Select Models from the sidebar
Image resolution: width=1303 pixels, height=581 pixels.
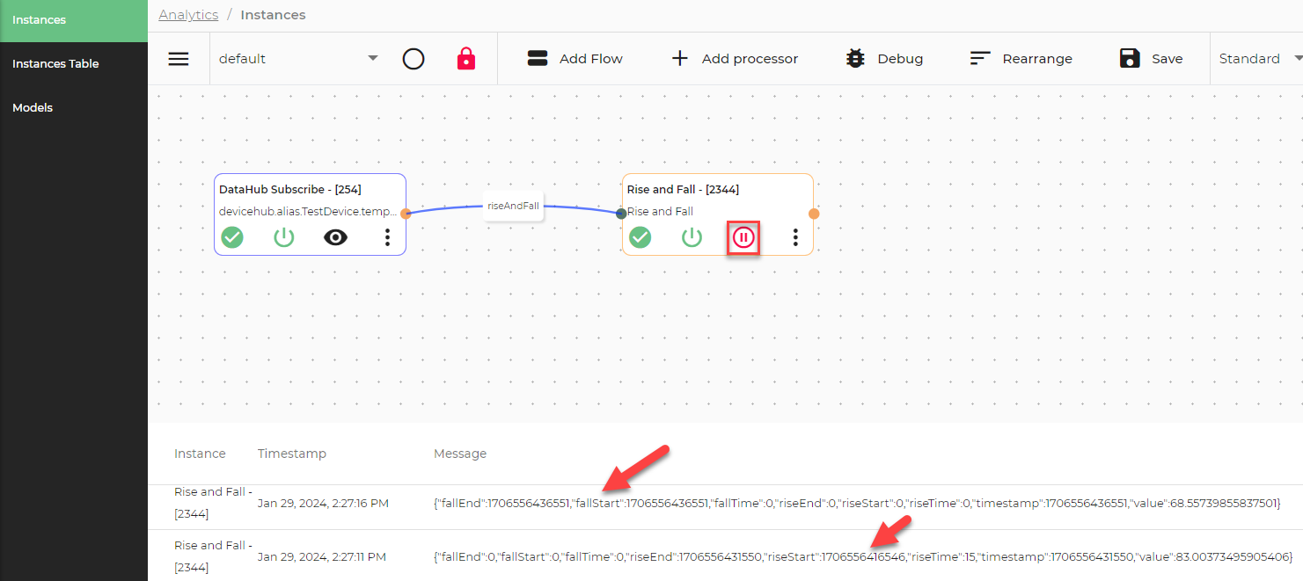pos(33,107)
